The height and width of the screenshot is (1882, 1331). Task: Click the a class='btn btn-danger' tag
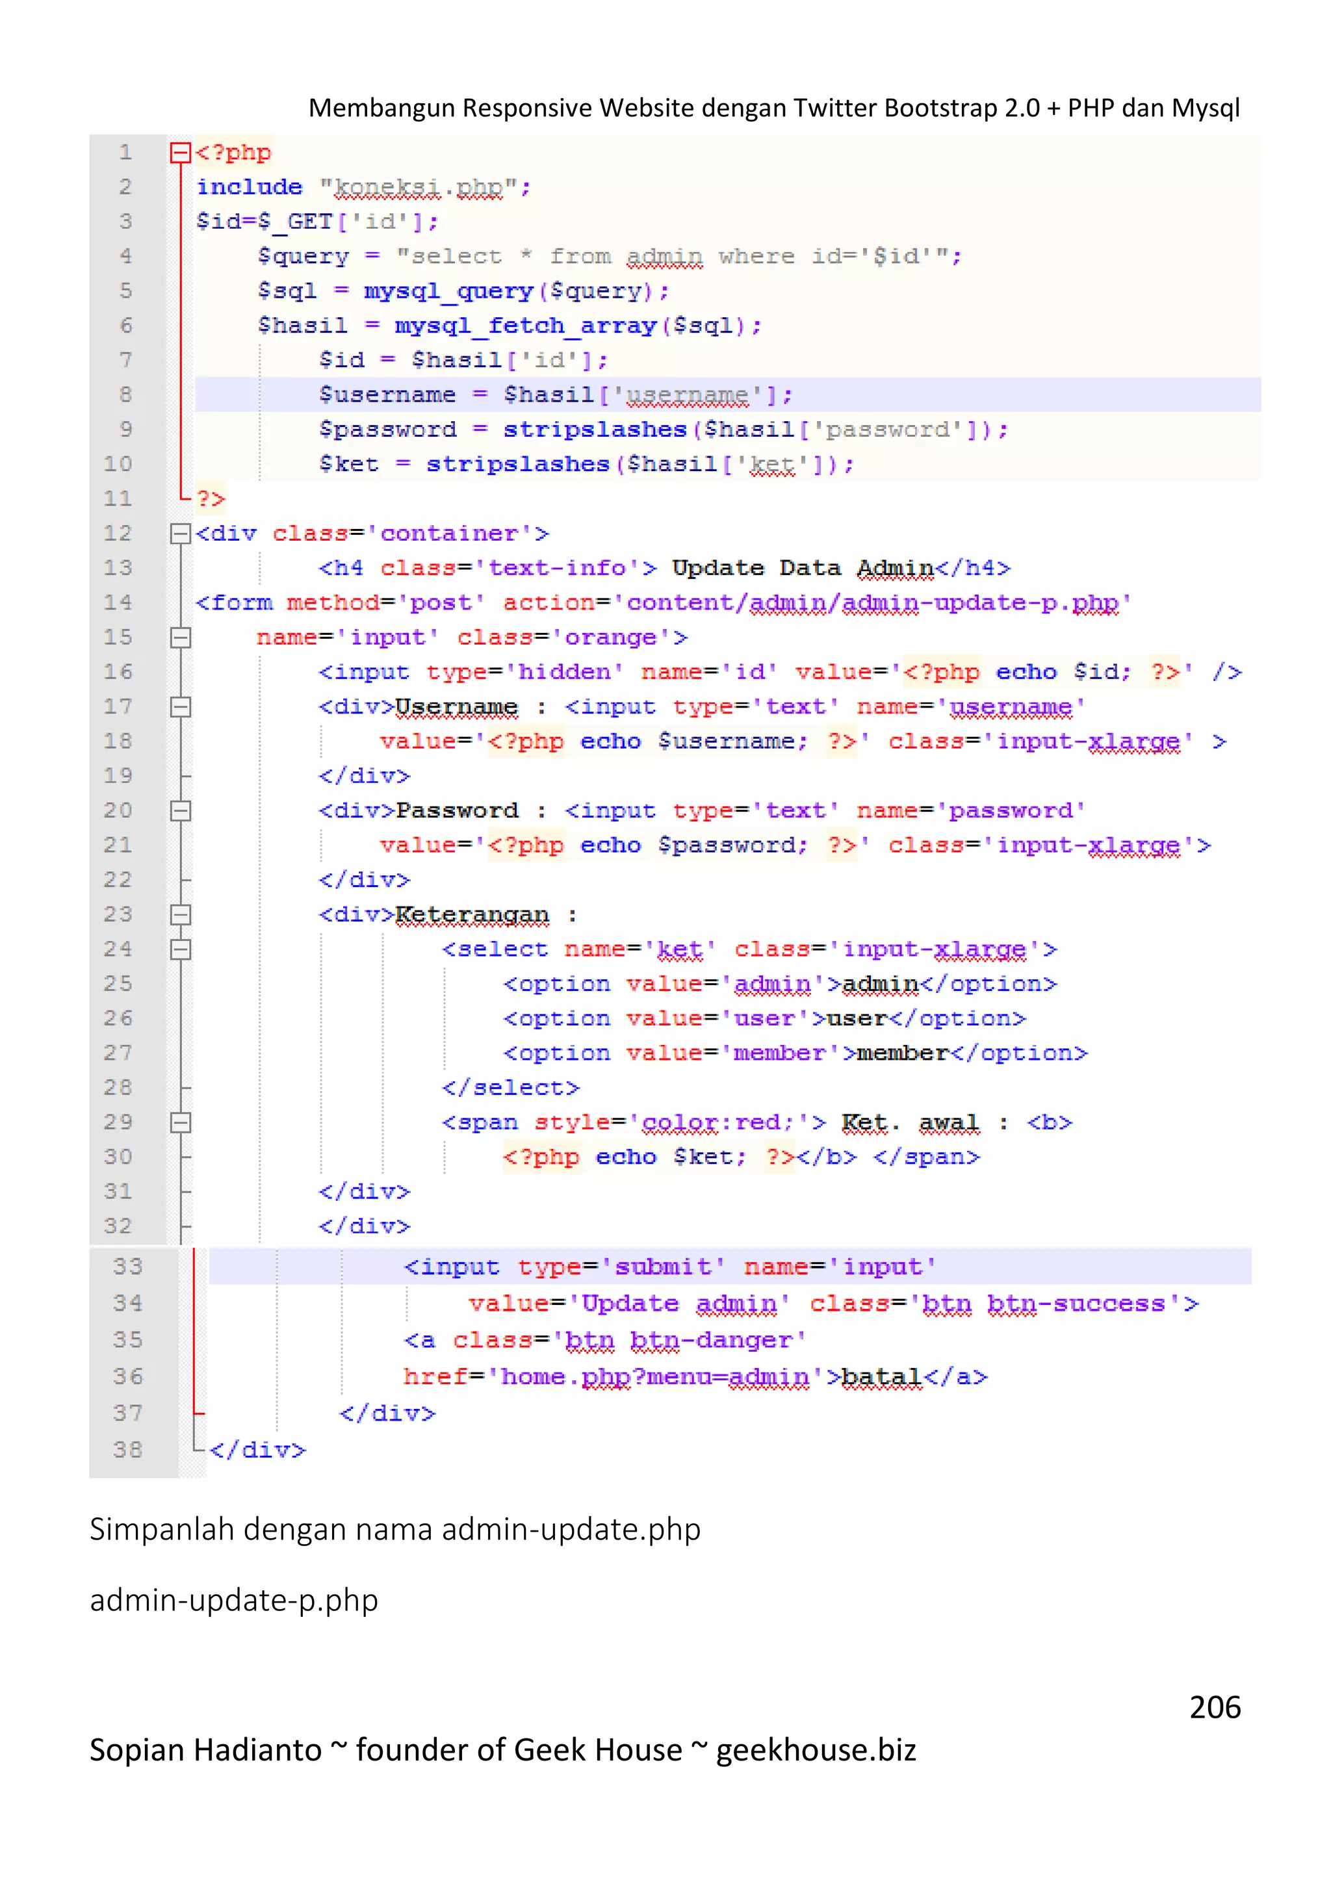(x=606, y=1340)
